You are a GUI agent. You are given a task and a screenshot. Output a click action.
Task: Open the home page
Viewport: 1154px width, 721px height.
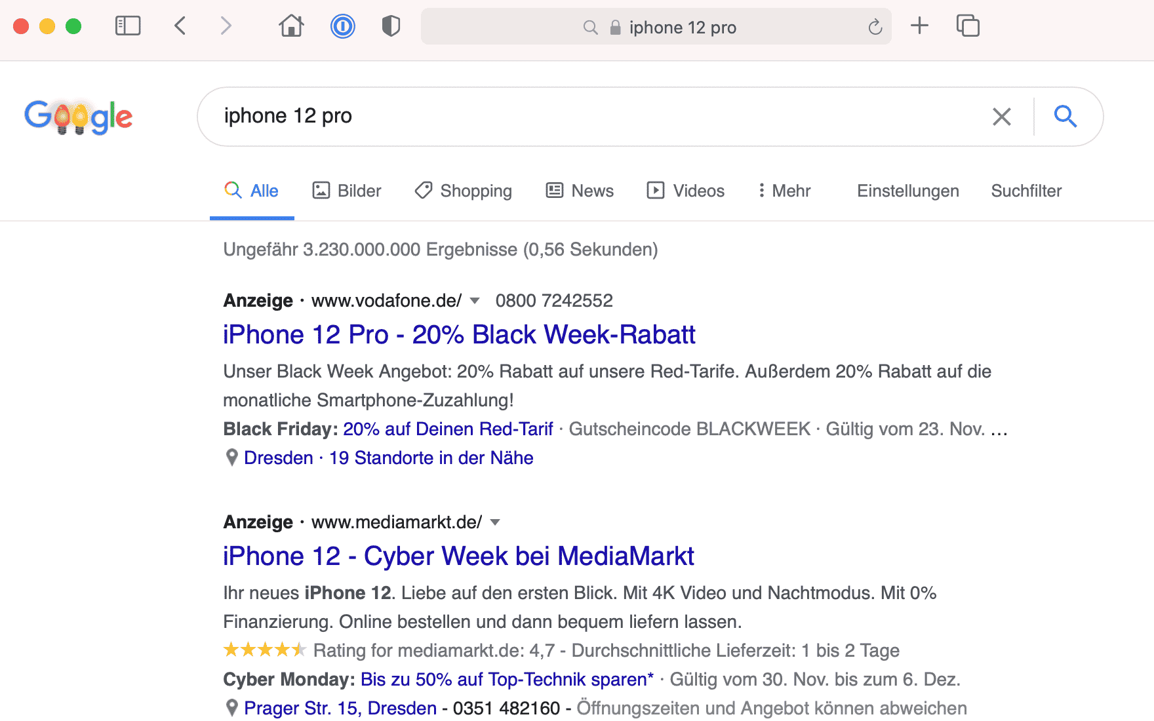click(x=292, y=26)
